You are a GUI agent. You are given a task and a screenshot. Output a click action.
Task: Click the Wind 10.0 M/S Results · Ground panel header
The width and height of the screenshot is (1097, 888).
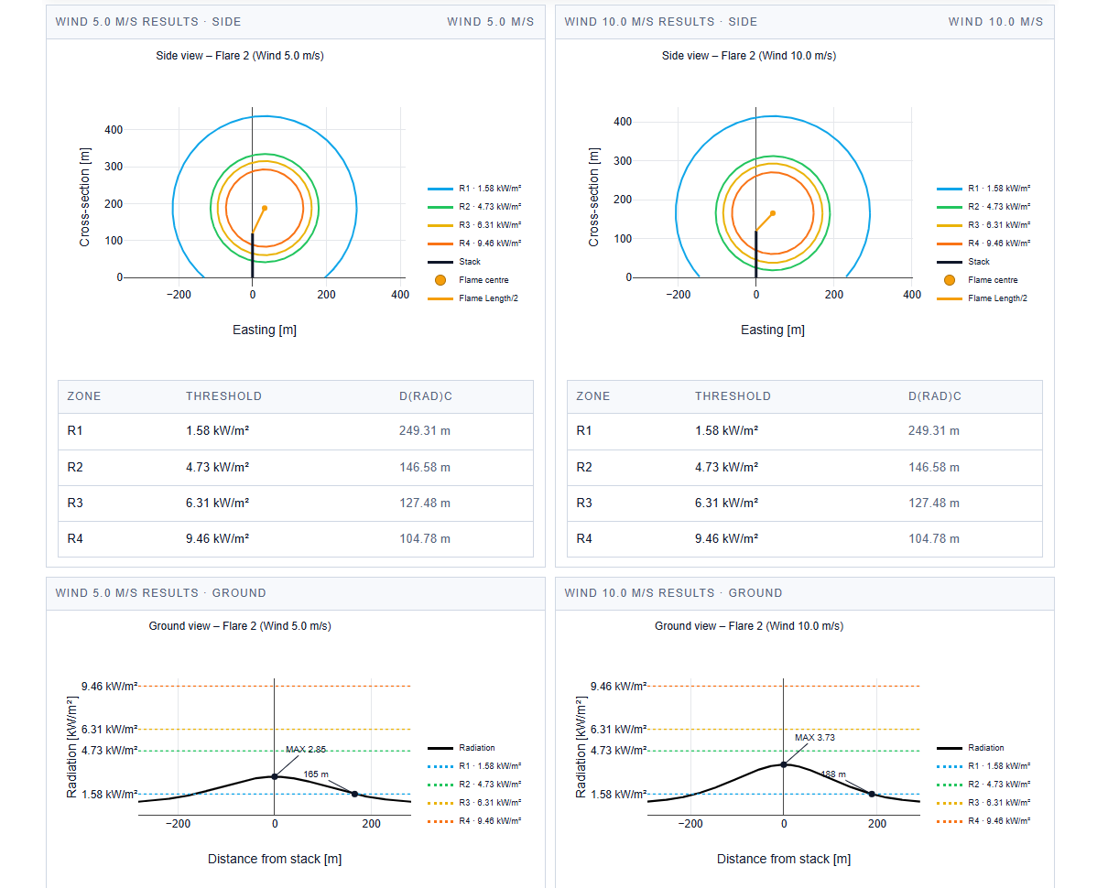point(673,593)
